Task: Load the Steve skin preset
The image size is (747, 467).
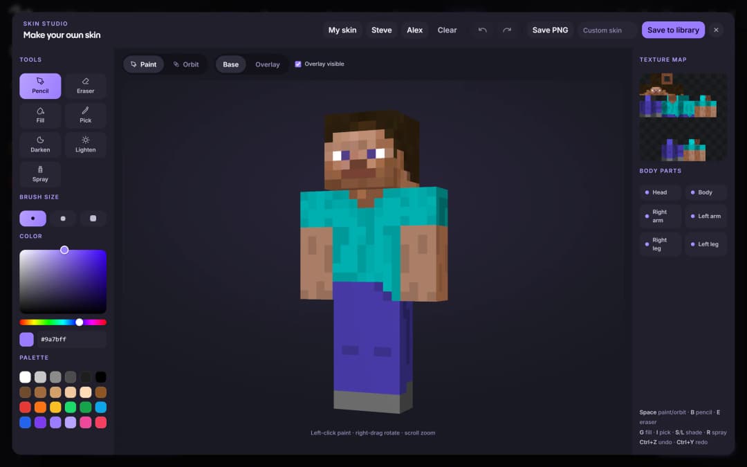Action: coord(382,30)
